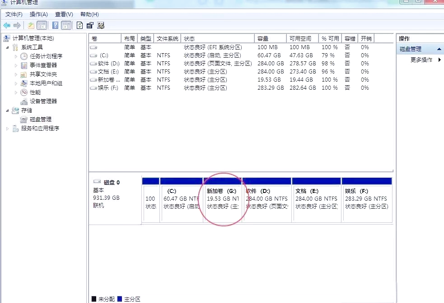Select the 事件查看器 tree icon

tap(24, 65)
